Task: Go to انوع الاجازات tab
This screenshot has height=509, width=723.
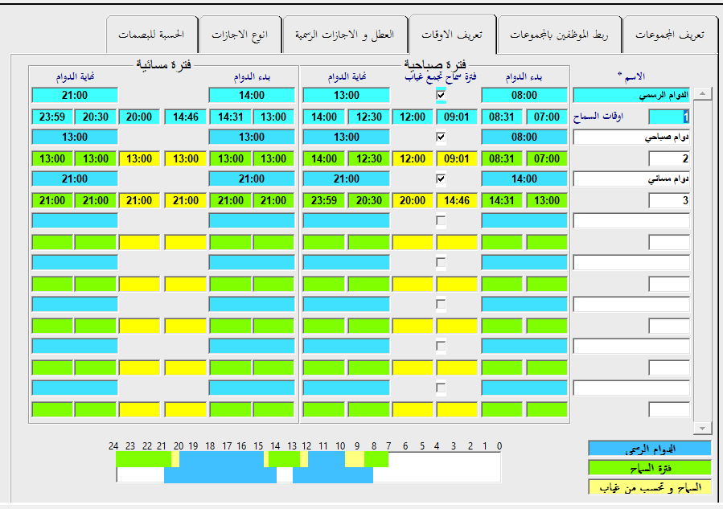Action: (240, 35)
